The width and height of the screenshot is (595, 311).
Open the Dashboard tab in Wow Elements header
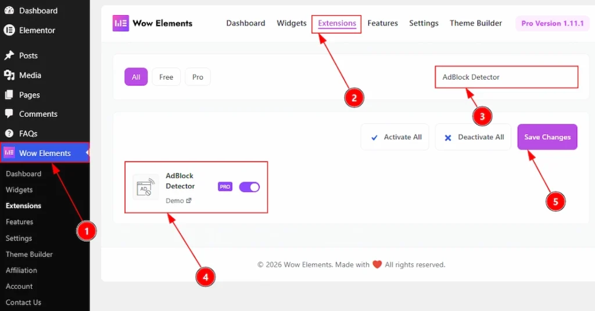tap(246, 23)
